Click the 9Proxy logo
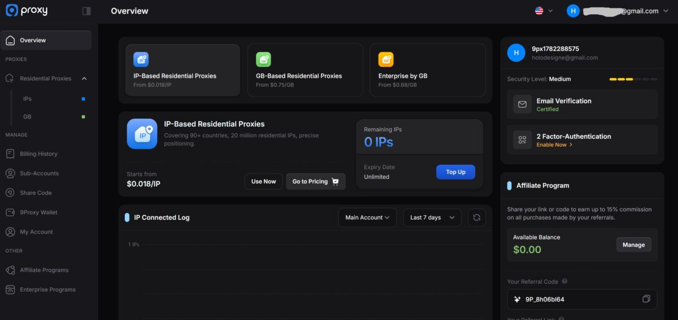Screen dimensions: 678x320 click(x=27, y=11)
